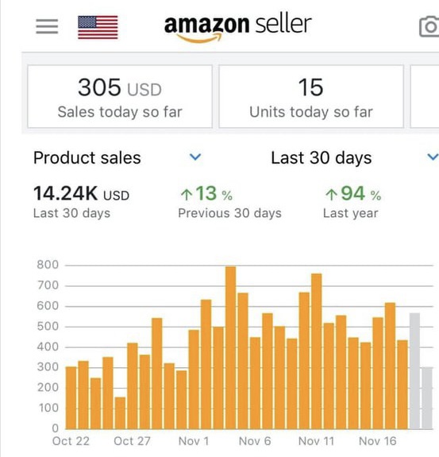Select the shortest orange bar near Oct 26

[x=120, y=413]
